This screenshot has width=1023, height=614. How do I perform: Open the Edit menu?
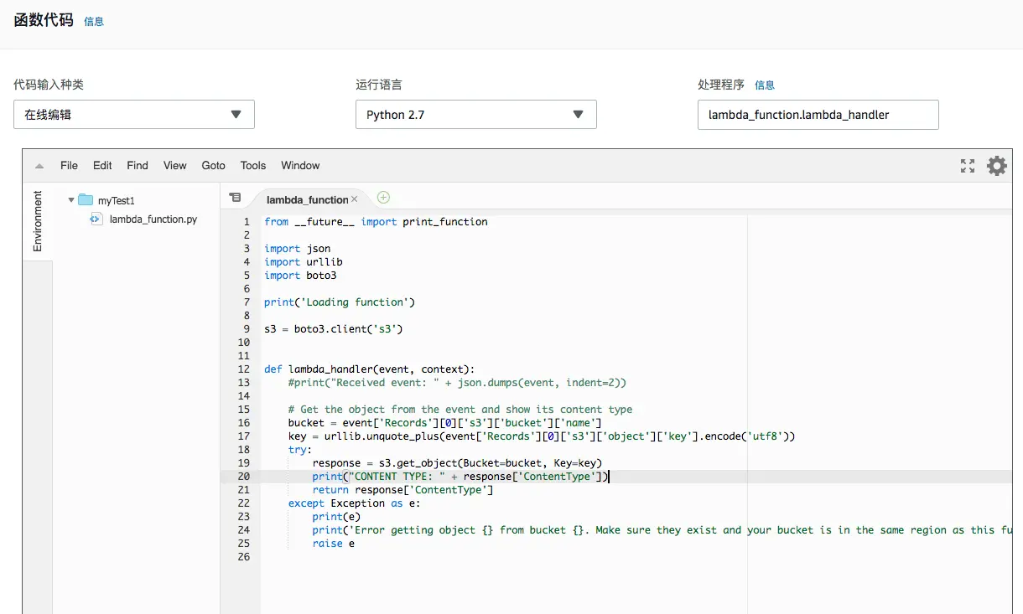coord(102,165)
